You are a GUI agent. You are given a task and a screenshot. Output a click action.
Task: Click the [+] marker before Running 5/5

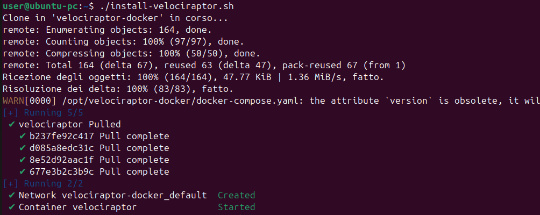(9, 113)
